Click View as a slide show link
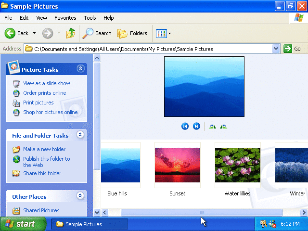Screen dimensions: 308x231 click(x=47, y=83)
